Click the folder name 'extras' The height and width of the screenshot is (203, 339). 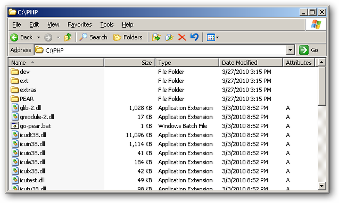28,90
